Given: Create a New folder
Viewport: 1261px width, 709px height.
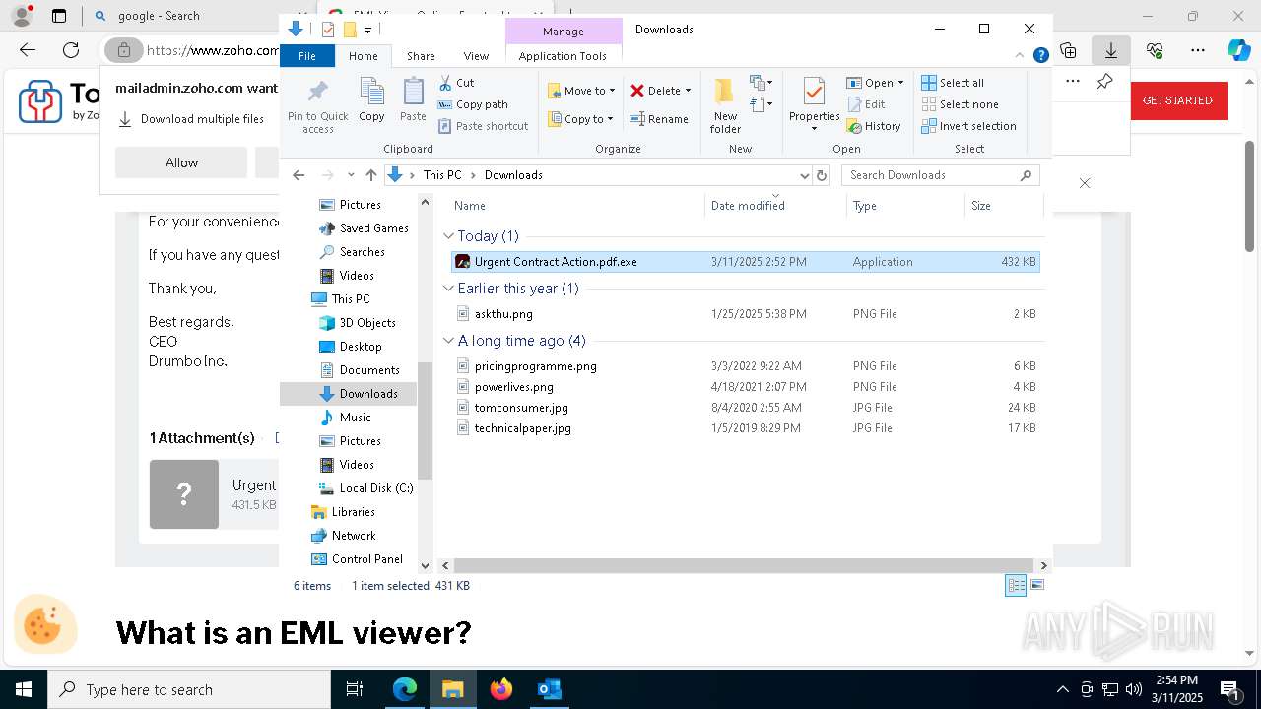Looking at the screenshot, I should [x=725, y=106].
